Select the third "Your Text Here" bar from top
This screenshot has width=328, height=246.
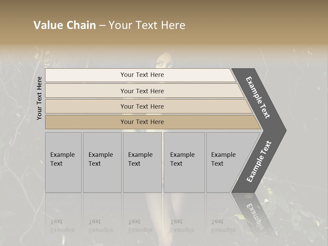click(x=142, y=106)
